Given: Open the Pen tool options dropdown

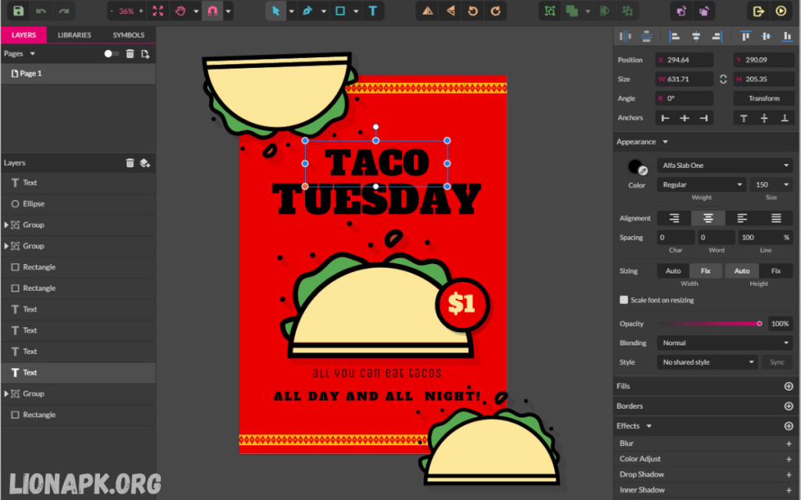Looking at the screenshot, I should tap(323, 11).
